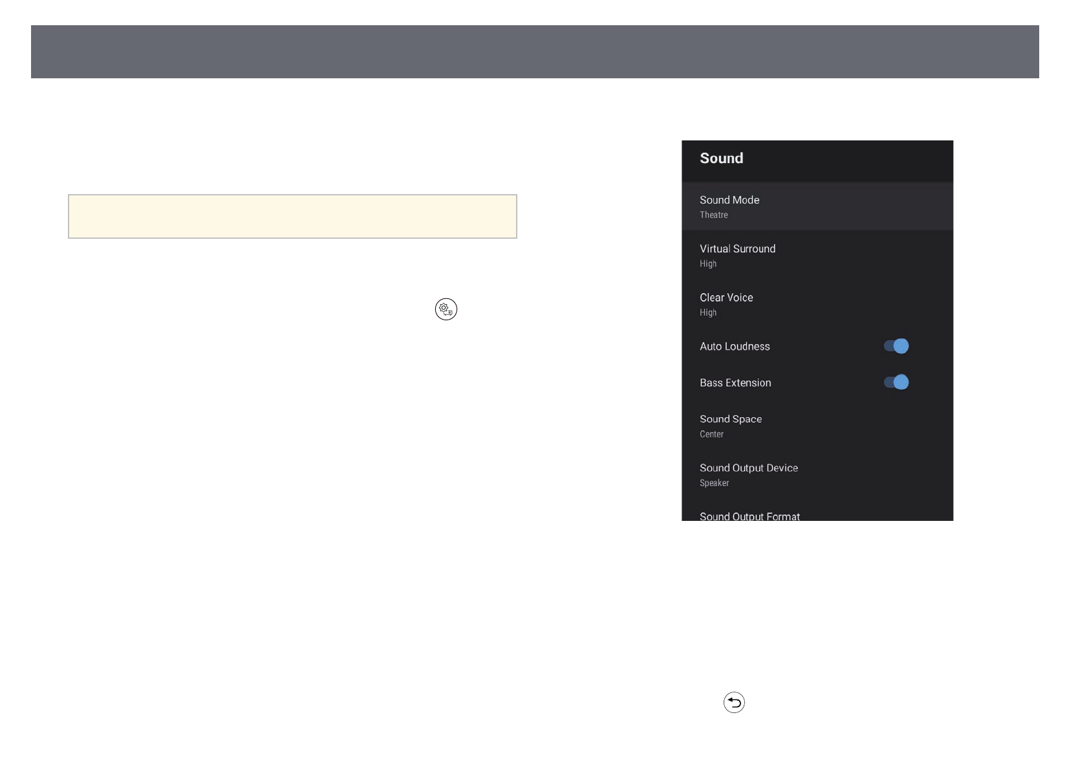Click the gray header bar at top
Screen dimensions: 1089x770
click(x=534, y=52)
